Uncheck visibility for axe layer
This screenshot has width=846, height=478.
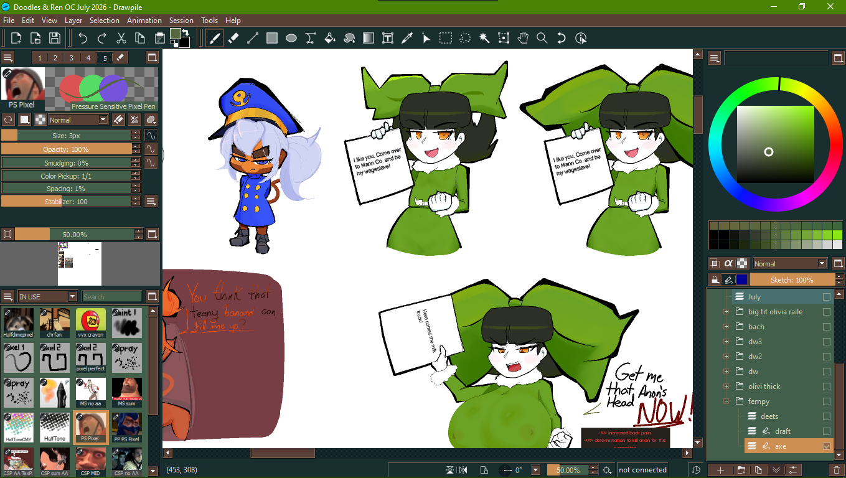pyautogui.click(x=827, y=446)
